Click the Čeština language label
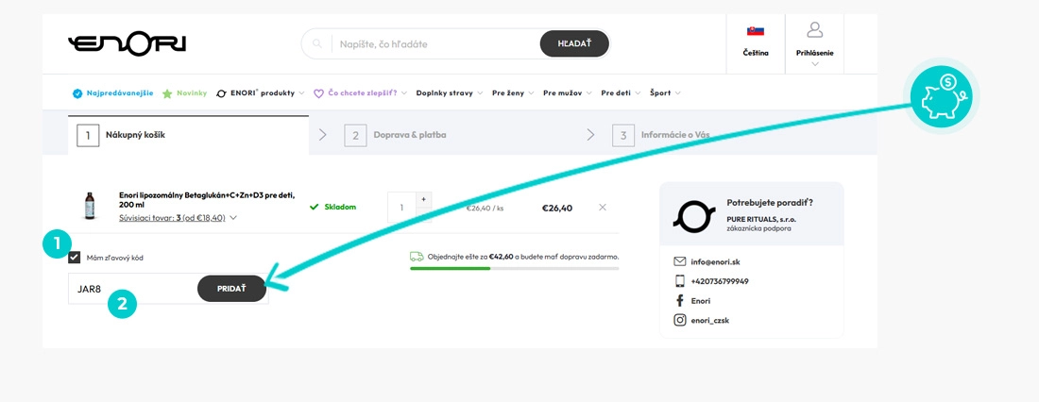The height and width of the screenshot is (402, 1039). coord(756,53)
